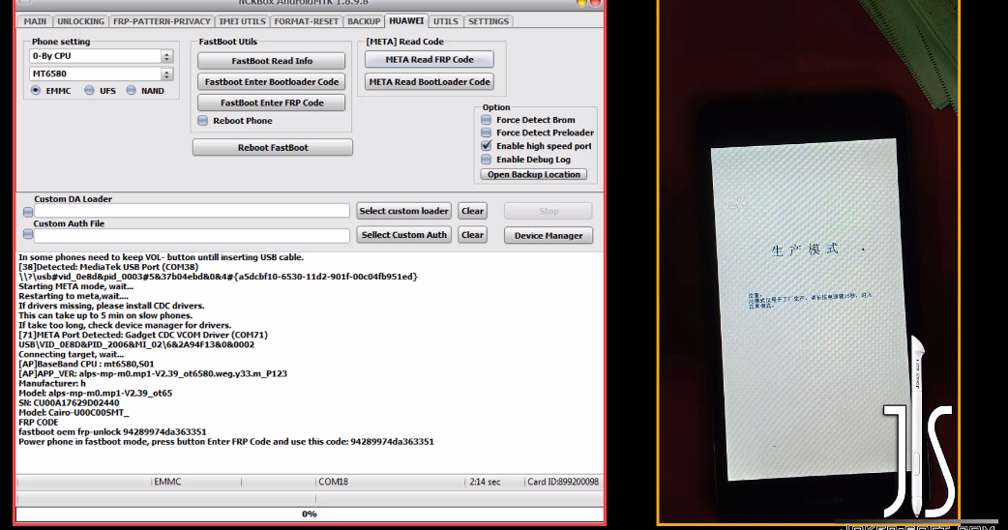Enable Force Detect Preloader option

pyautogui.click(x=486, y=132)
